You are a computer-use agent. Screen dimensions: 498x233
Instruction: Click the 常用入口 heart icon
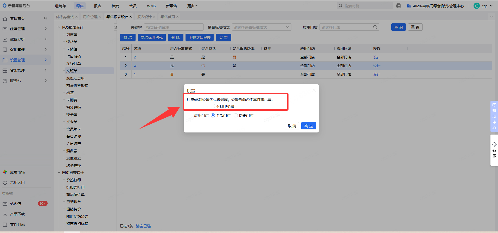click(5, 183)
